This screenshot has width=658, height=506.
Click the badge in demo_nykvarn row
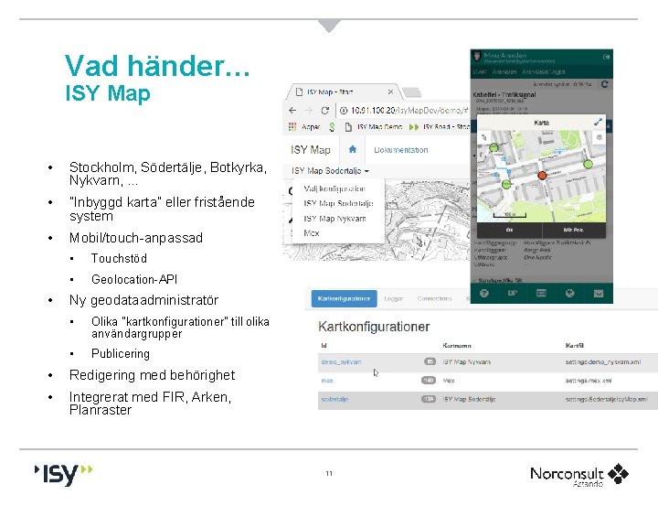pyautogui.click(x=430, y=361)
